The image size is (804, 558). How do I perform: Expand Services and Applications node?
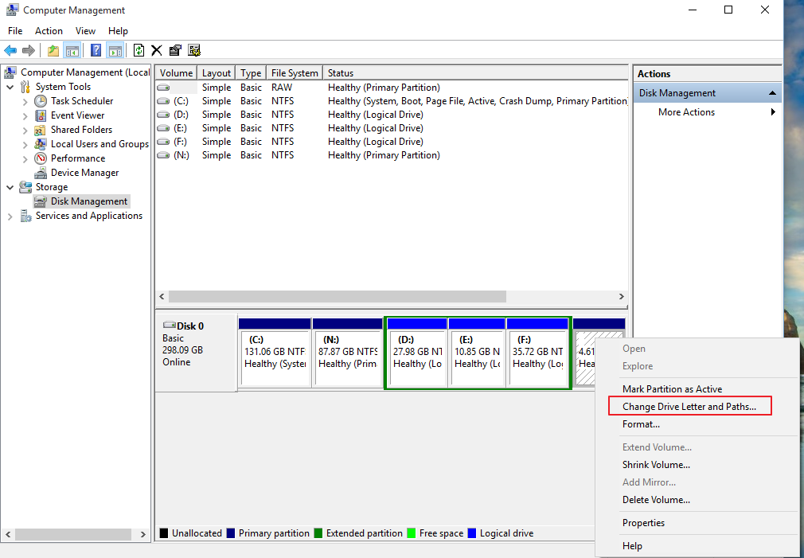pyautogui.click(x=10, y=217)
